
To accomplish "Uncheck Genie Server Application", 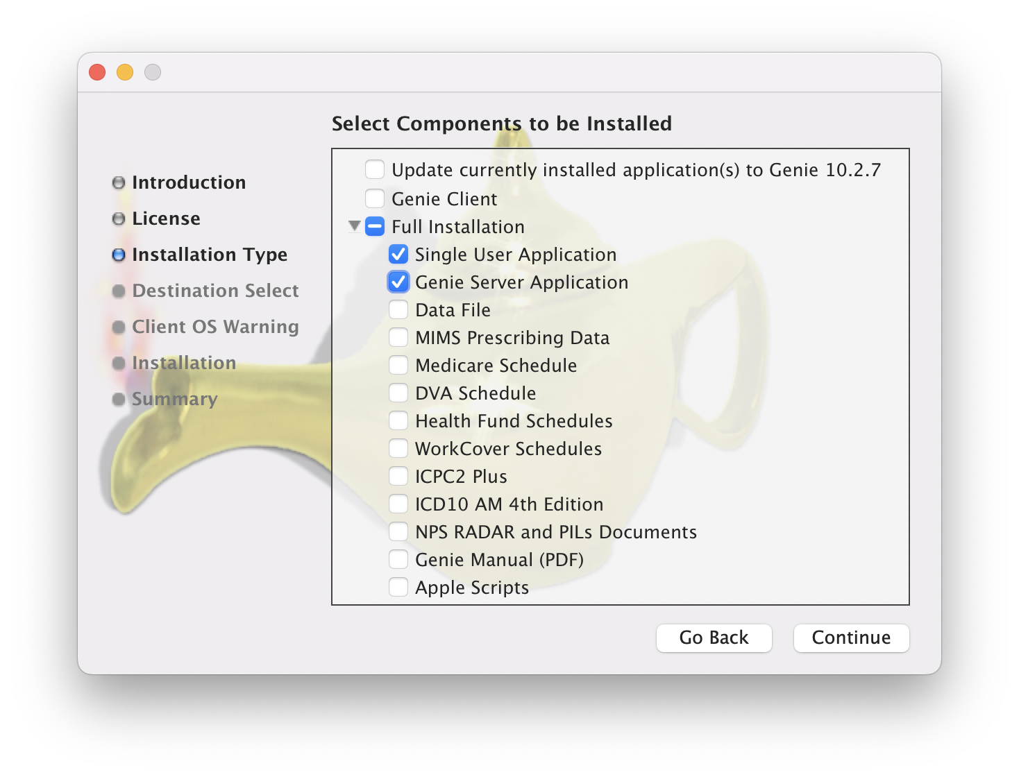I will click(398, 282).
